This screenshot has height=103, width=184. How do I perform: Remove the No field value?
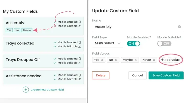(x=116, y=60)
